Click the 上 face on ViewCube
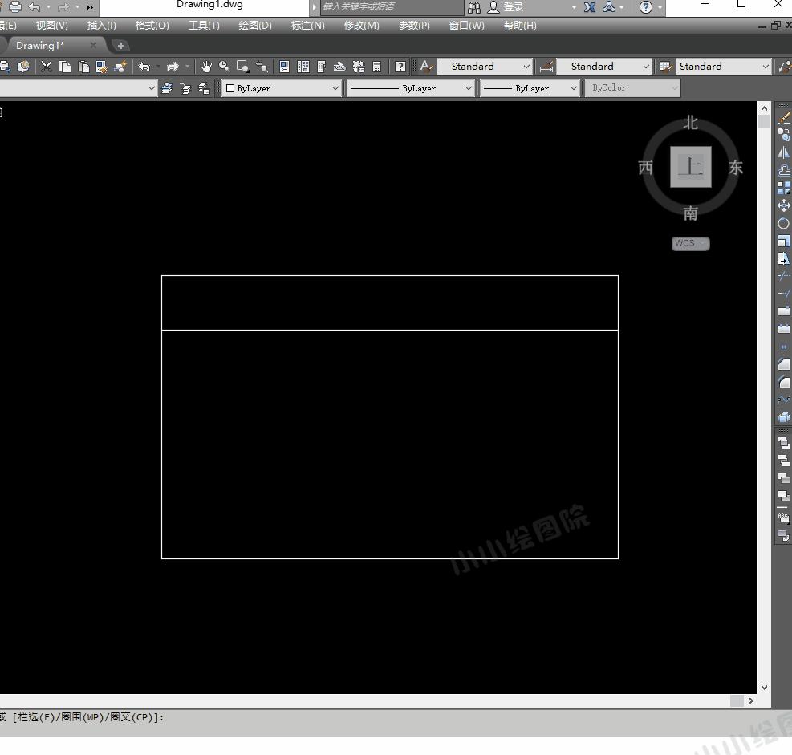The height and width of the screenshot is (755, 792). [690, 167]
